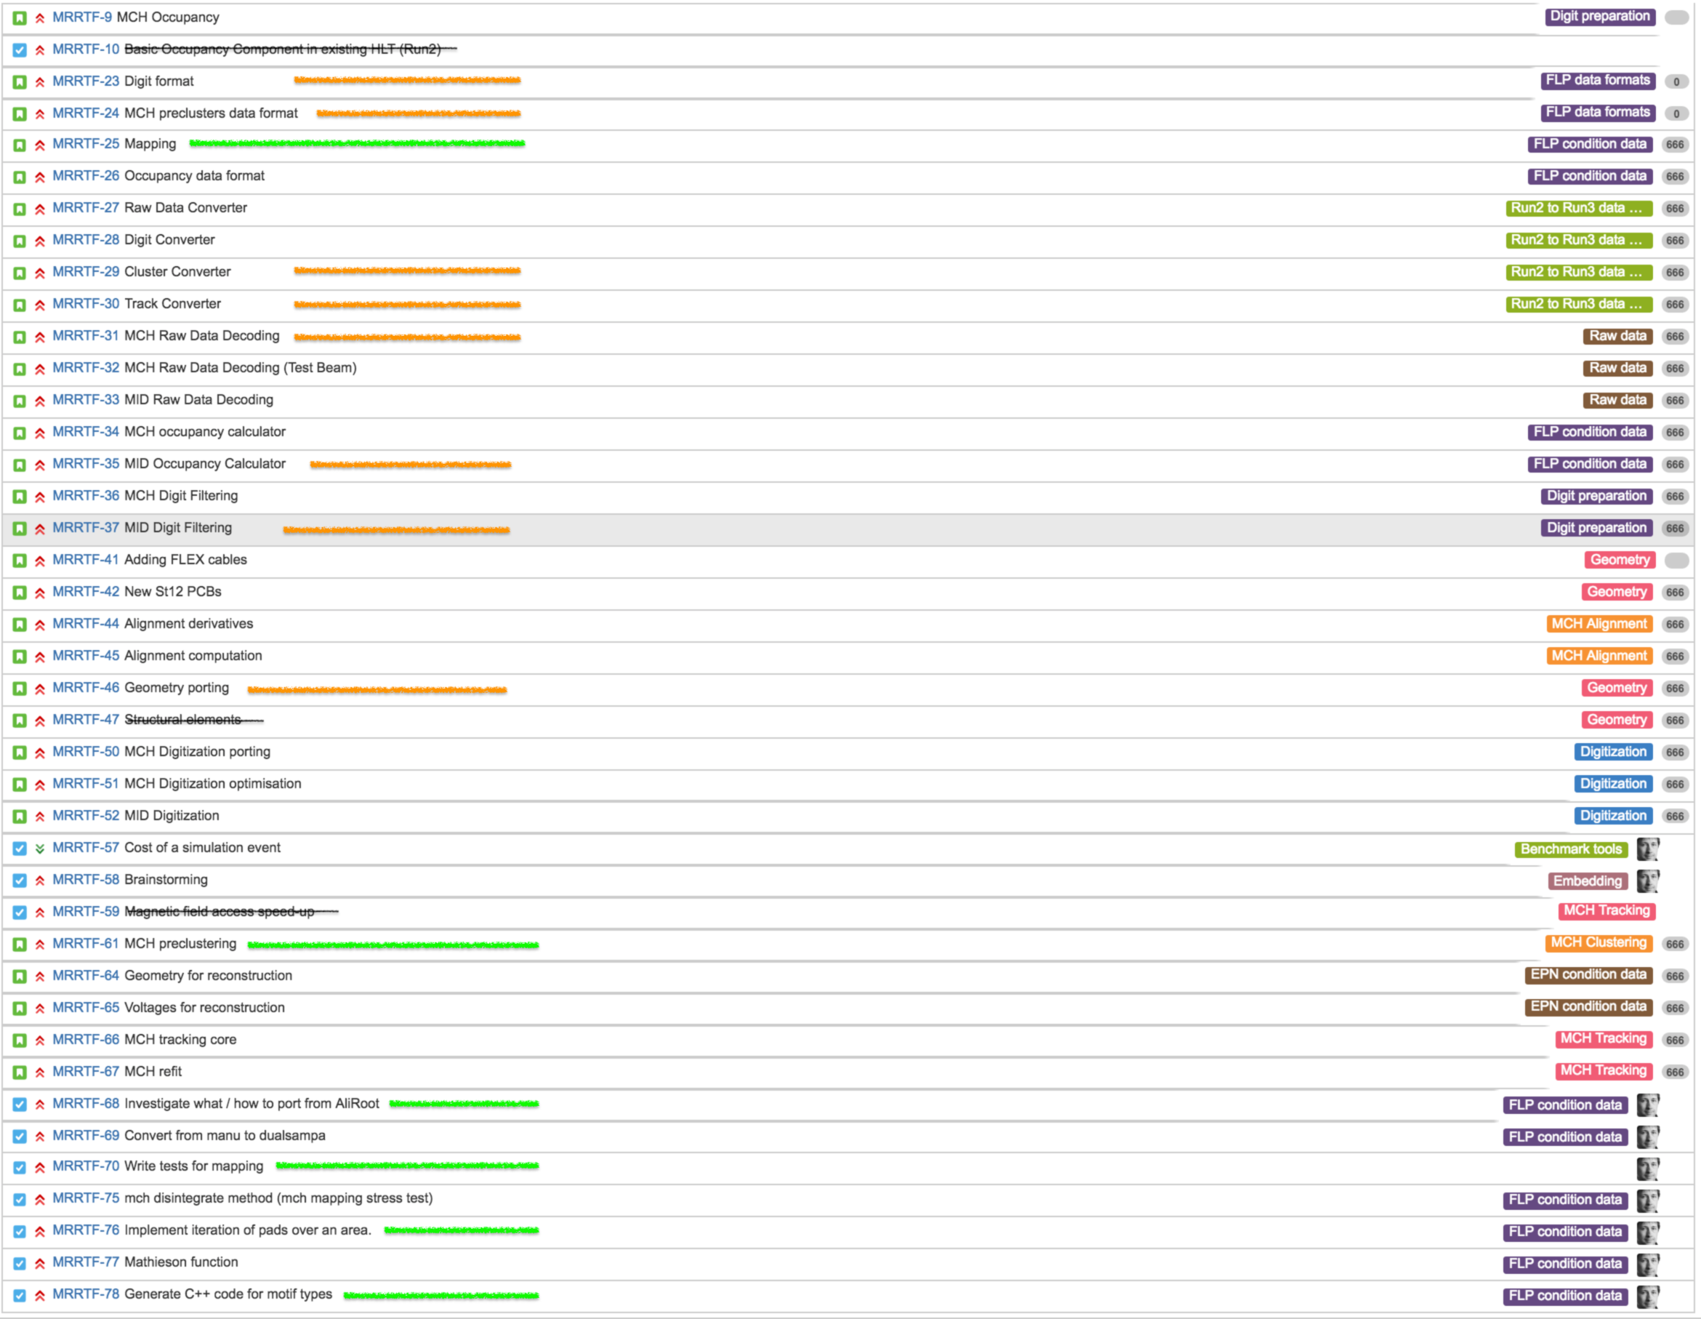The height and width of the screenshot is (1319, 1701).
Task: Click estimate badge 666 on MRRTF-66
Action: pos(1675,1040)
